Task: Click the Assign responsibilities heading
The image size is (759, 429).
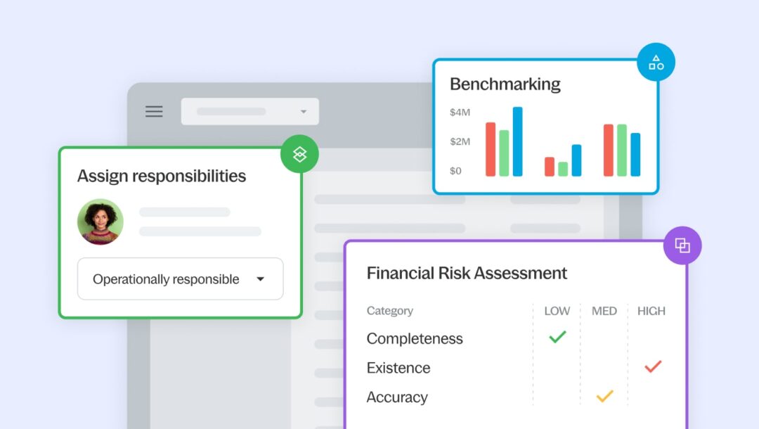Action: 162,176
